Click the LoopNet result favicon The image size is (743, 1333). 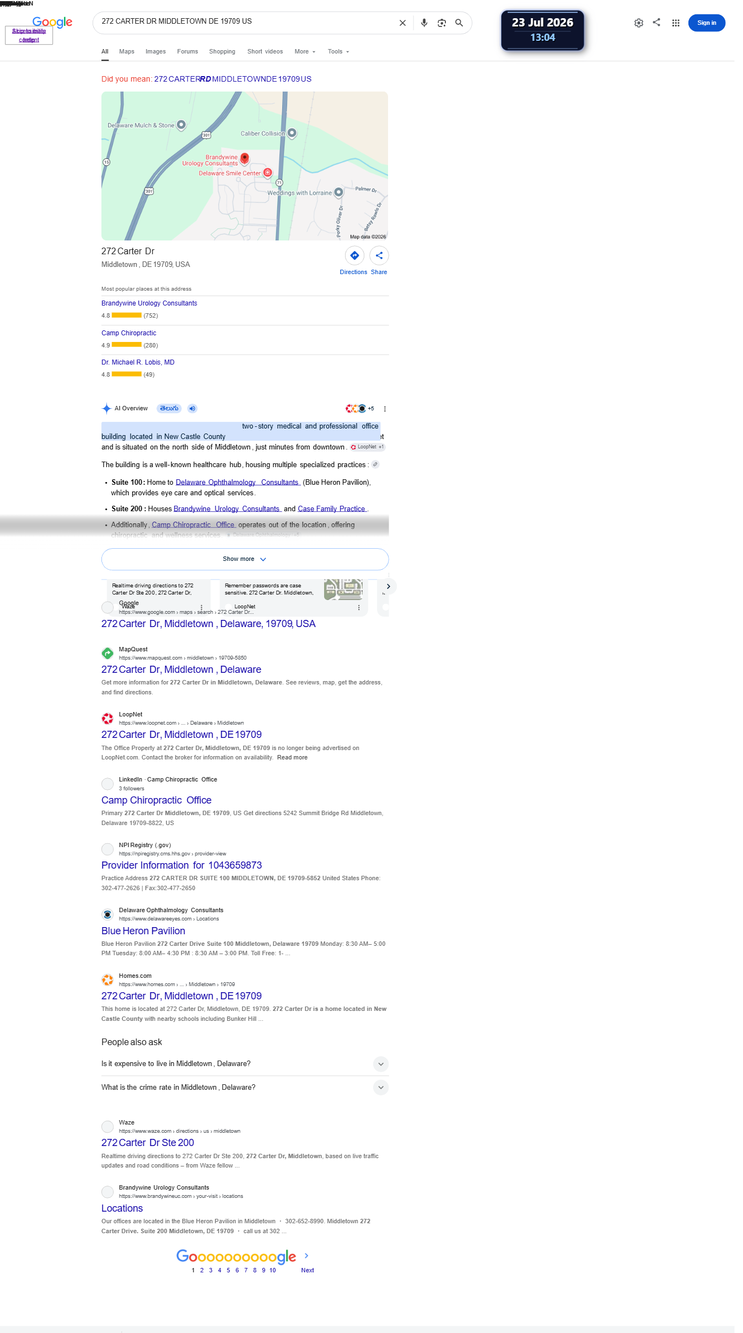click(107, 719)
